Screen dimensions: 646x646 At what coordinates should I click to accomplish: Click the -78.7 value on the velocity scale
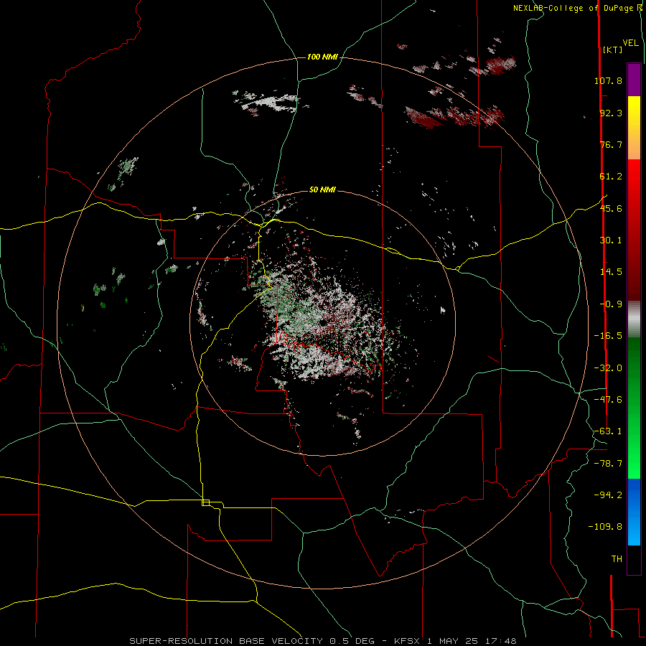pos(608,464)
